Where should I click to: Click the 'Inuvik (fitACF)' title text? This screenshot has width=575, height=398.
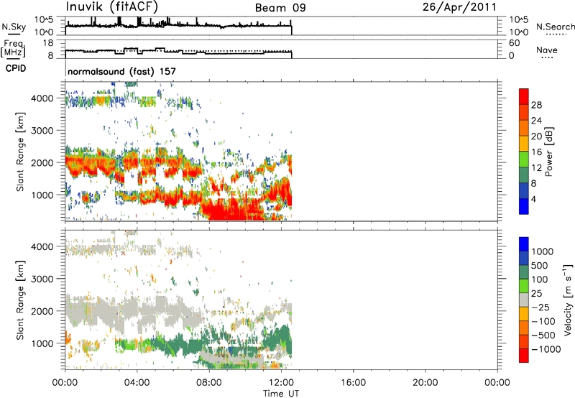[112, 7]
